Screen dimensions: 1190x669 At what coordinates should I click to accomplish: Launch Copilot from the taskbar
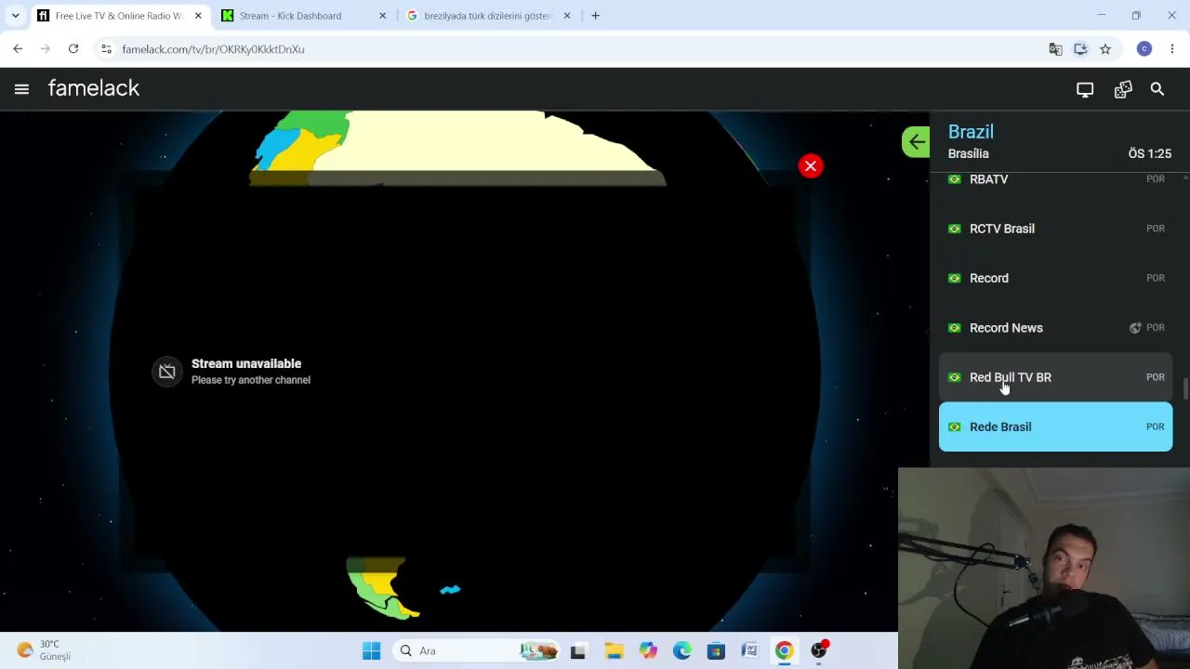click(648, 651)
